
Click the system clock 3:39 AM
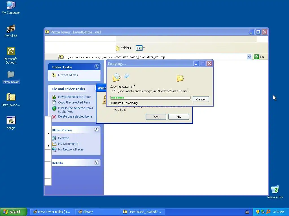point(279,212)
